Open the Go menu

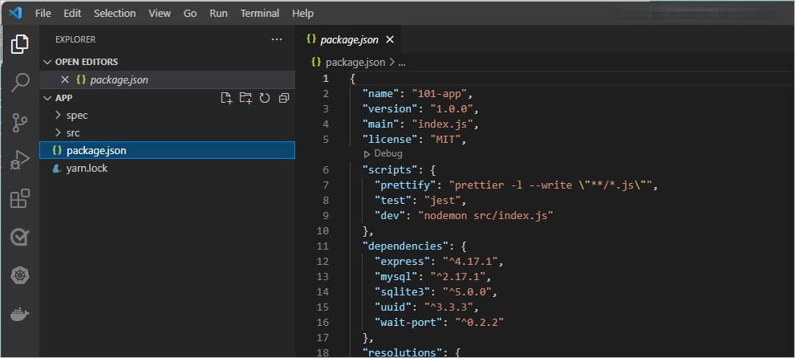point(190,13)
